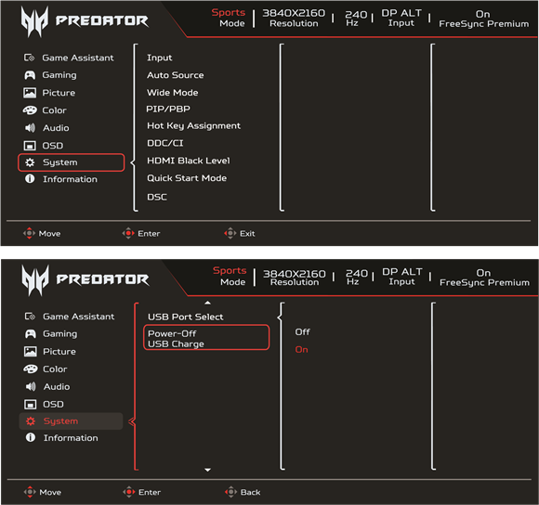Open the Color palette icon in top menu
Viewport: 539px width, 505px height.
coord(30,110)
